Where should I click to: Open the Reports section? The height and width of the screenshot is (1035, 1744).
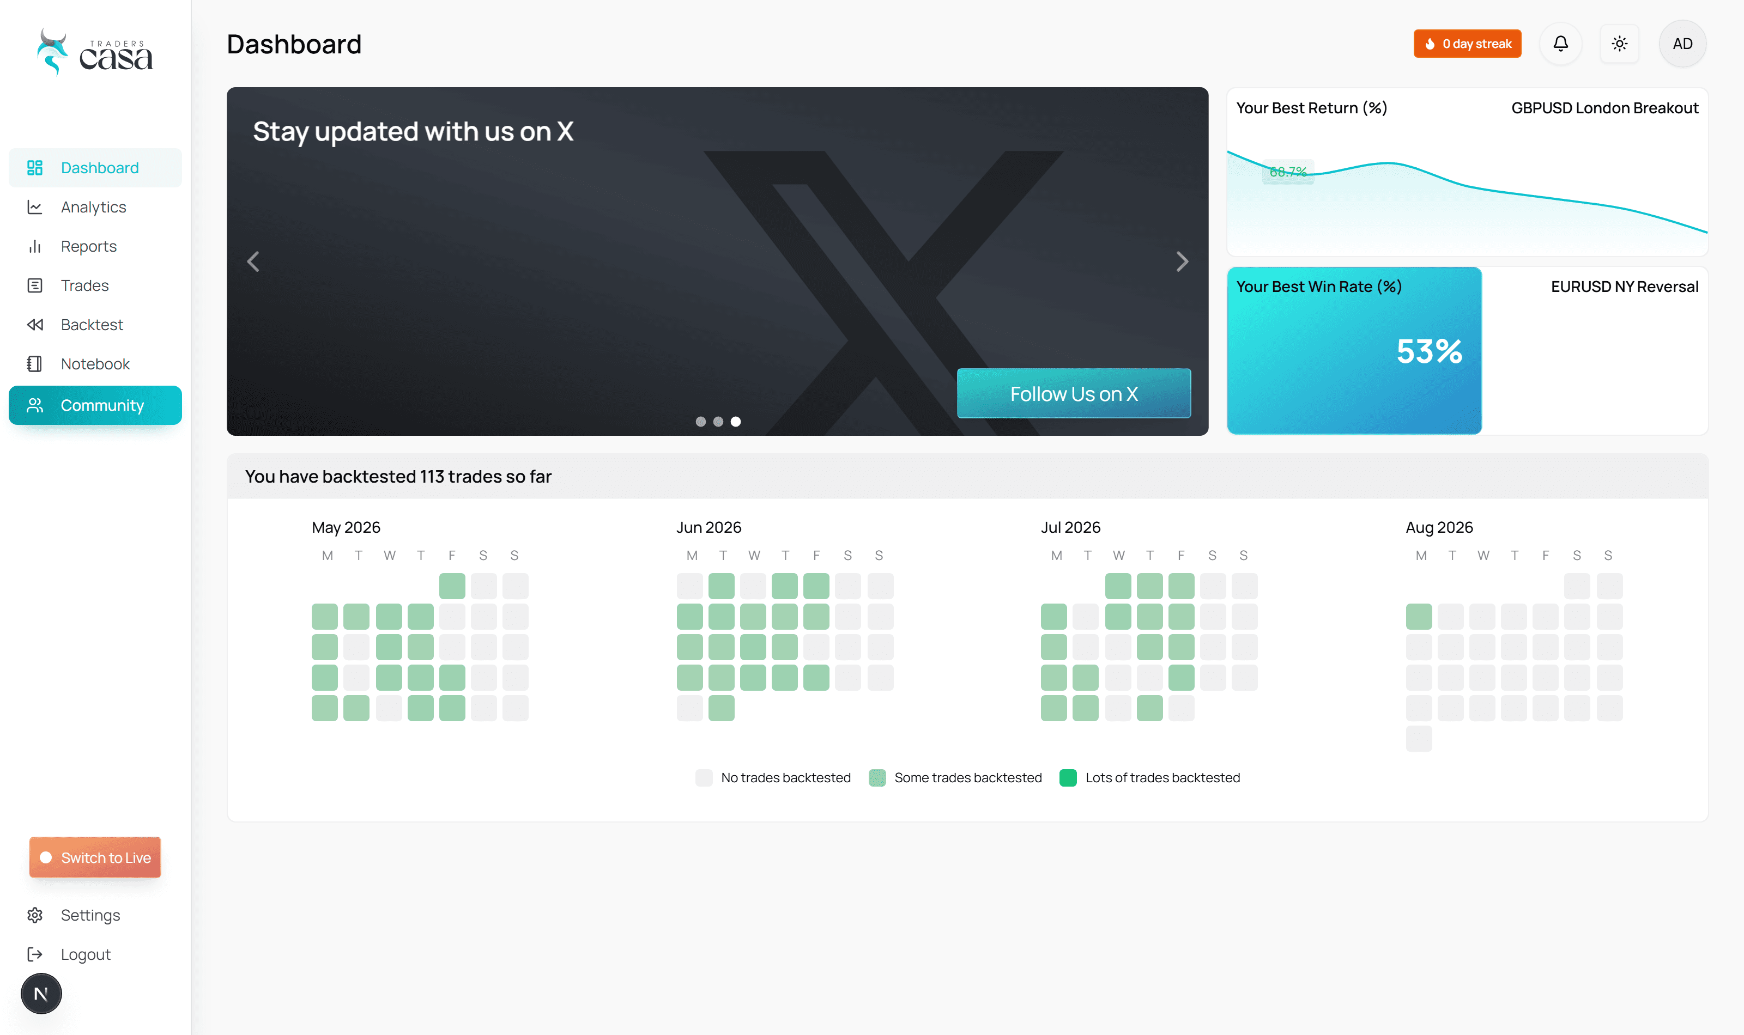pos(95,246)
